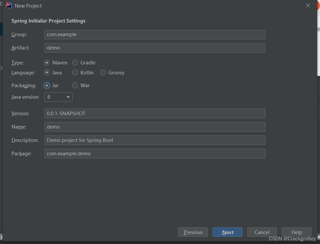Cancel the New Project wizard
The height and width of the screenshot is (244, 320).
(x=262, y=232)
